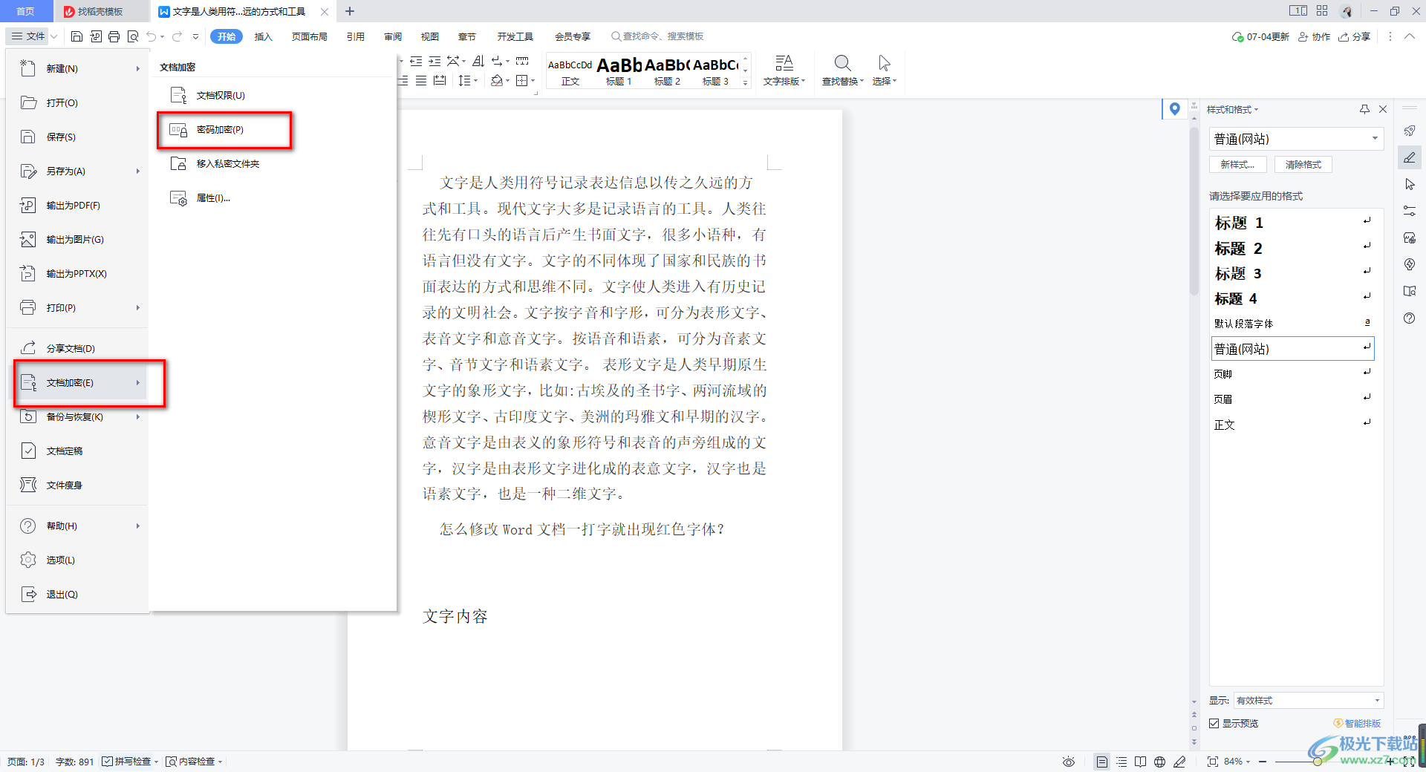
Task: Click the Save icon in quick access toolbar
Action: coord(76,36)
